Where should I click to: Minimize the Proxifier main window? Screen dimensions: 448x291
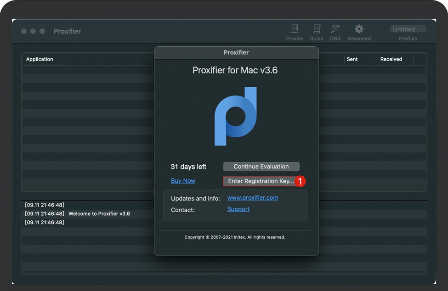click(33, 31)
